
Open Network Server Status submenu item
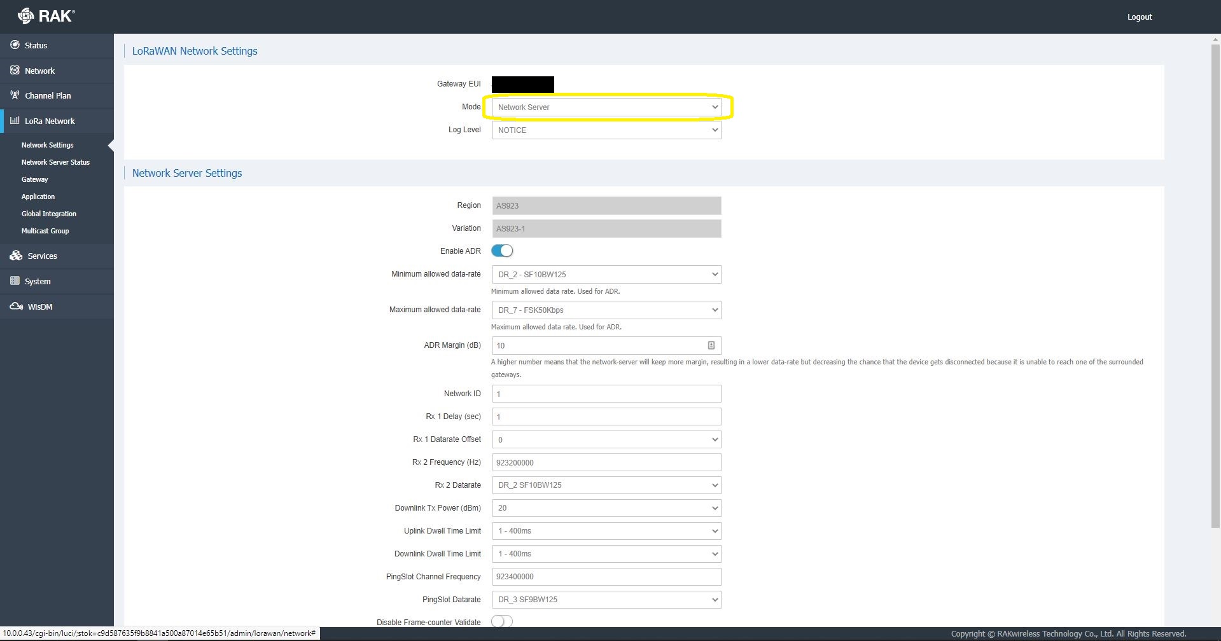55,162
